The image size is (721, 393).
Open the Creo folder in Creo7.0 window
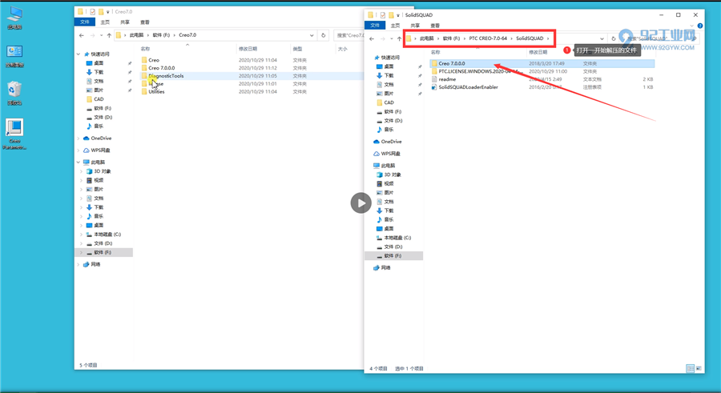pyautogui.click(x=154, y=60)
